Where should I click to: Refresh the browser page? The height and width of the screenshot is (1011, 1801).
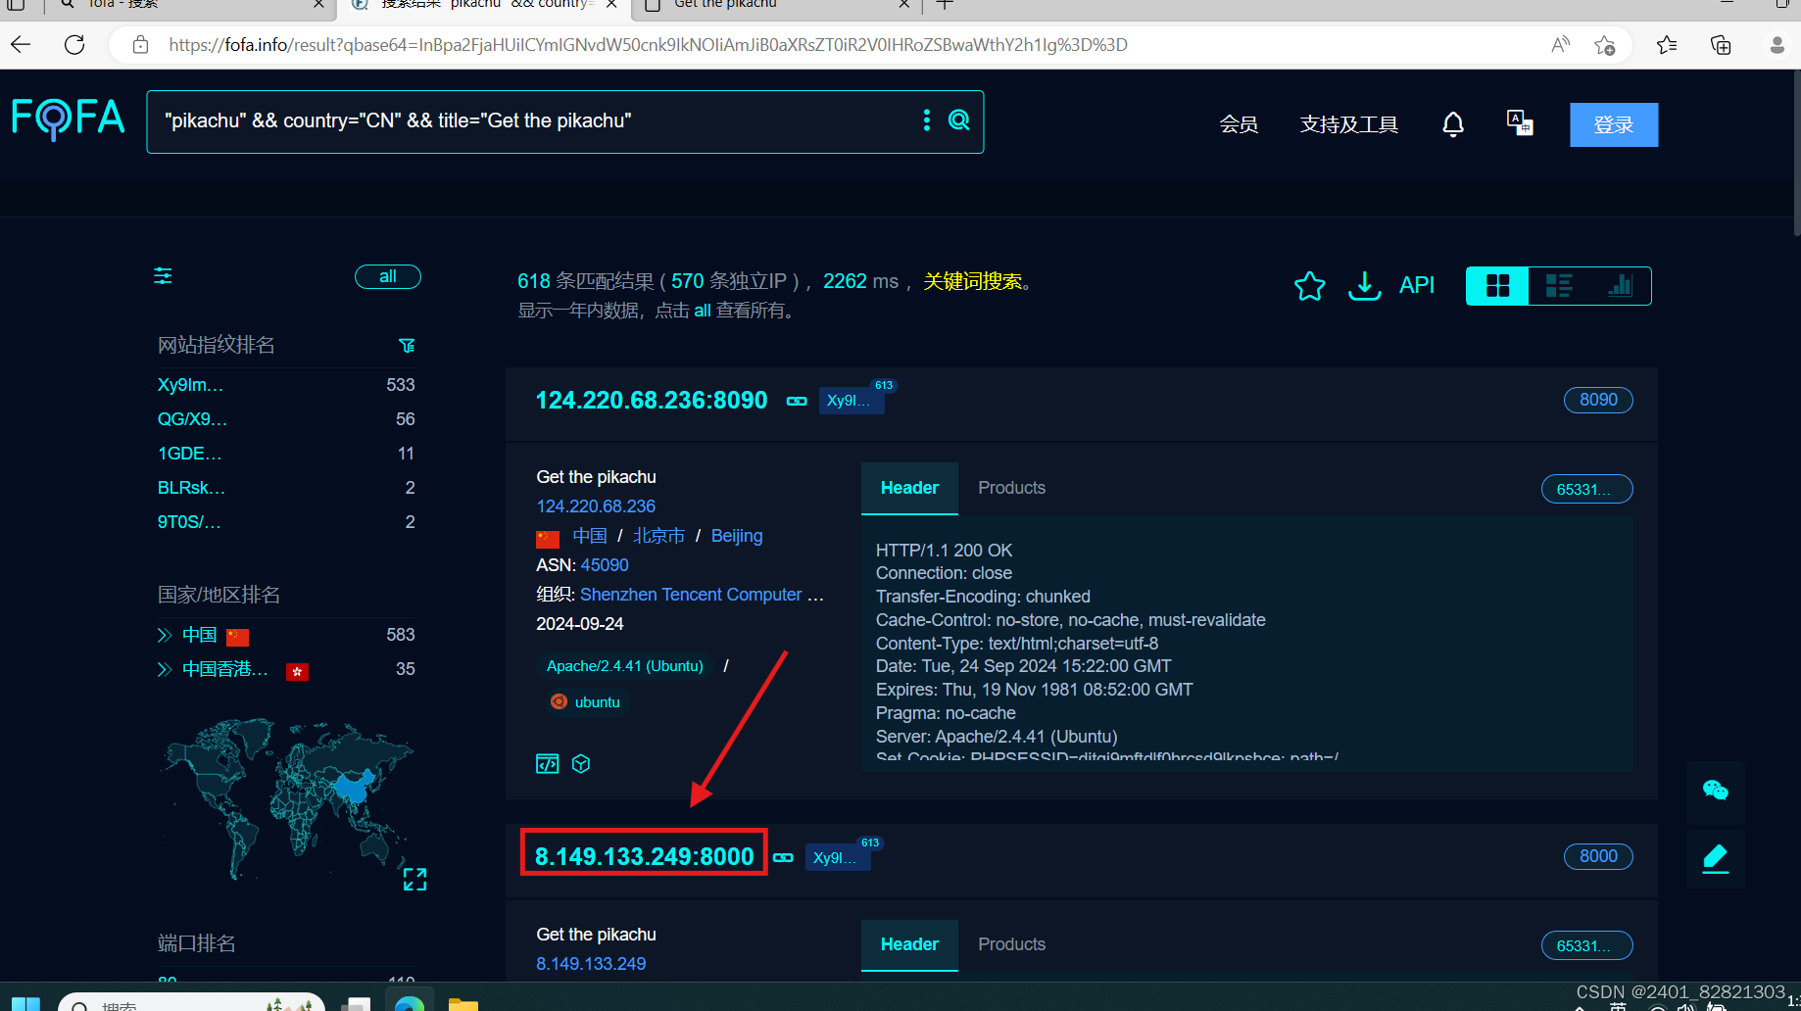click(74, 45)
